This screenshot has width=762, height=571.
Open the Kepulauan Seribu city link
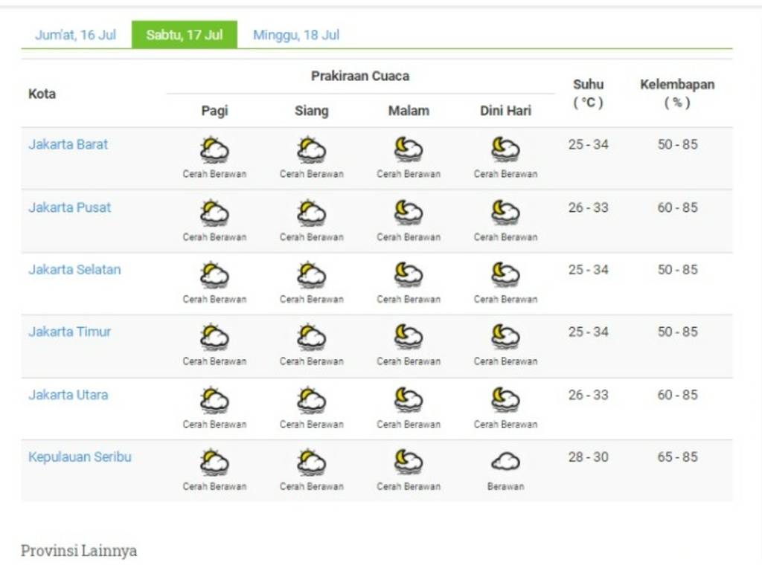(80, 457)
